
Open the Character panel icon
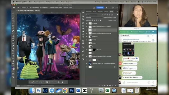(83, 34)
